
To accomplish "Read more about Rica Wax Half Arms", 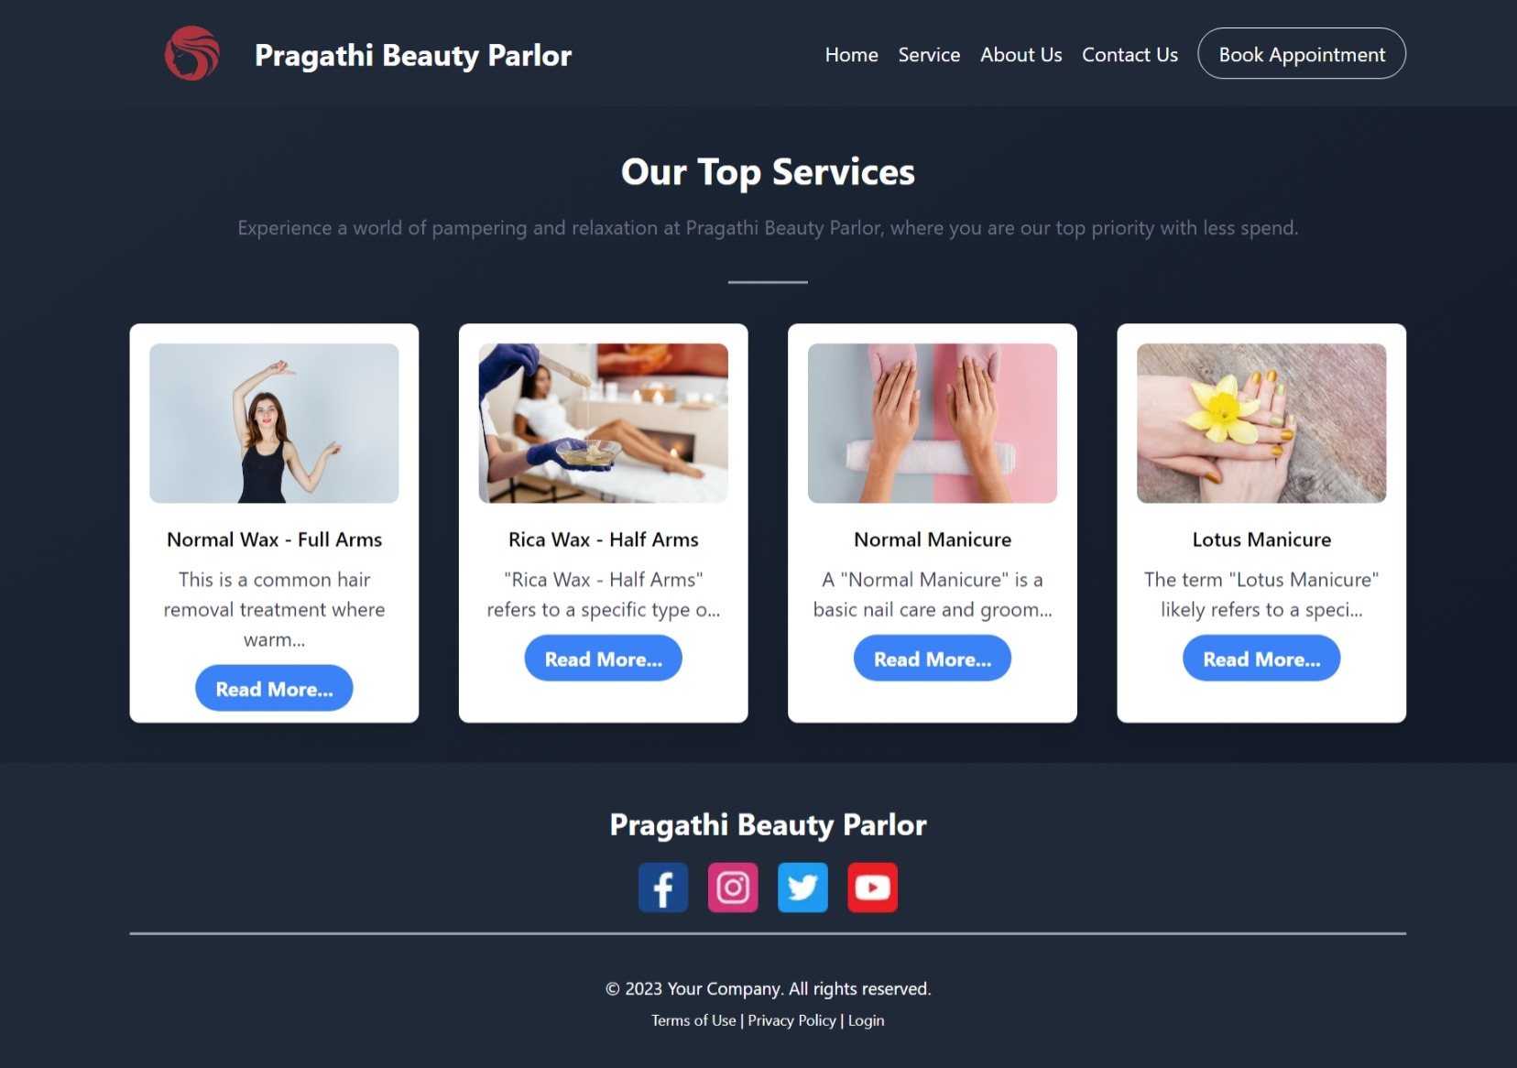I will coord(604,659).
